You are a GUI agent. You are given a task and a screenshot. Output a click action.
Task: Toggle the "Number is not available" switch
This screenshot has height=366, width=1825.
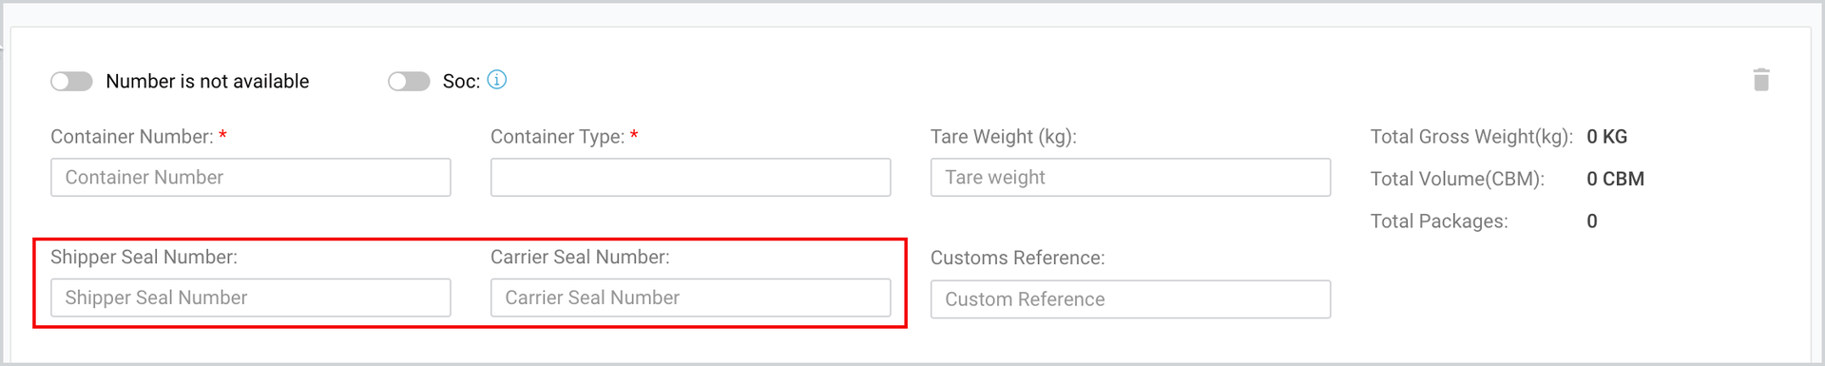tap(71, 81)
